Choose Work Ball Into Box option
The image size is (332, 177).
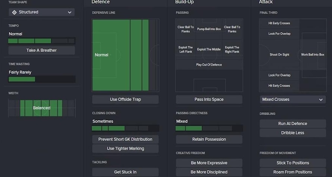point(313,55)
